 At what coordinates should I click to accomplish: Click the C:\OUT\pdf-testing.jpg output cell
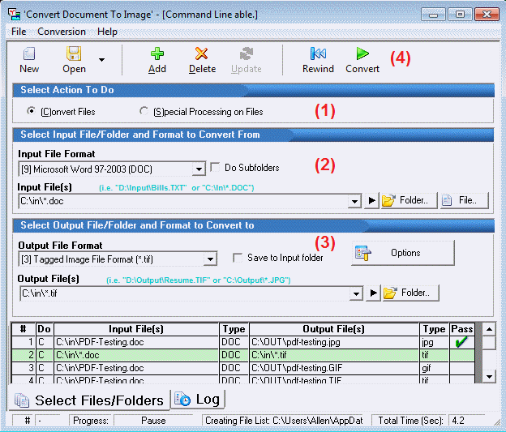click(x=334, y=342)
